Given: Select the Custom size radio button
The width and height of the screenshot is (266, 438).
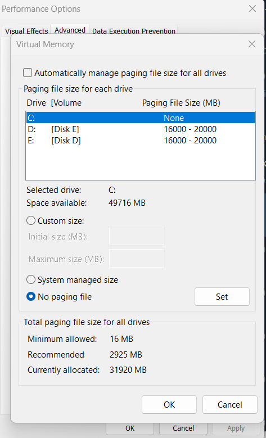Looking at the screenshot, I should [x=31, y=221].
